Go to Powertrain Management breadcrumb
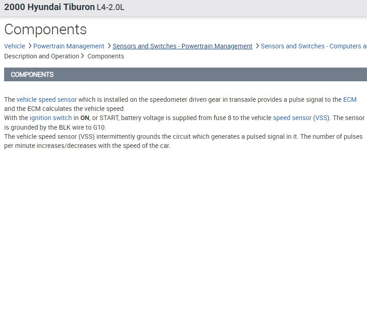Viewport: 367px width, 336px height. (x=69, y=46)
